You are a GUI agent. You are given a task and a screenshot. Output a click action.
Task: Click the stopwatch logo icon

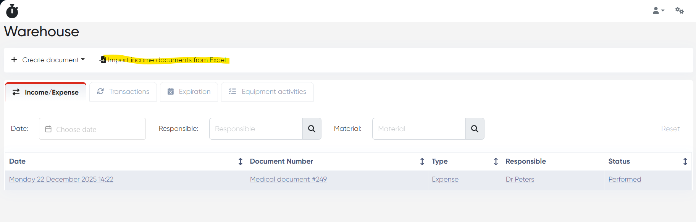[12, 11]
